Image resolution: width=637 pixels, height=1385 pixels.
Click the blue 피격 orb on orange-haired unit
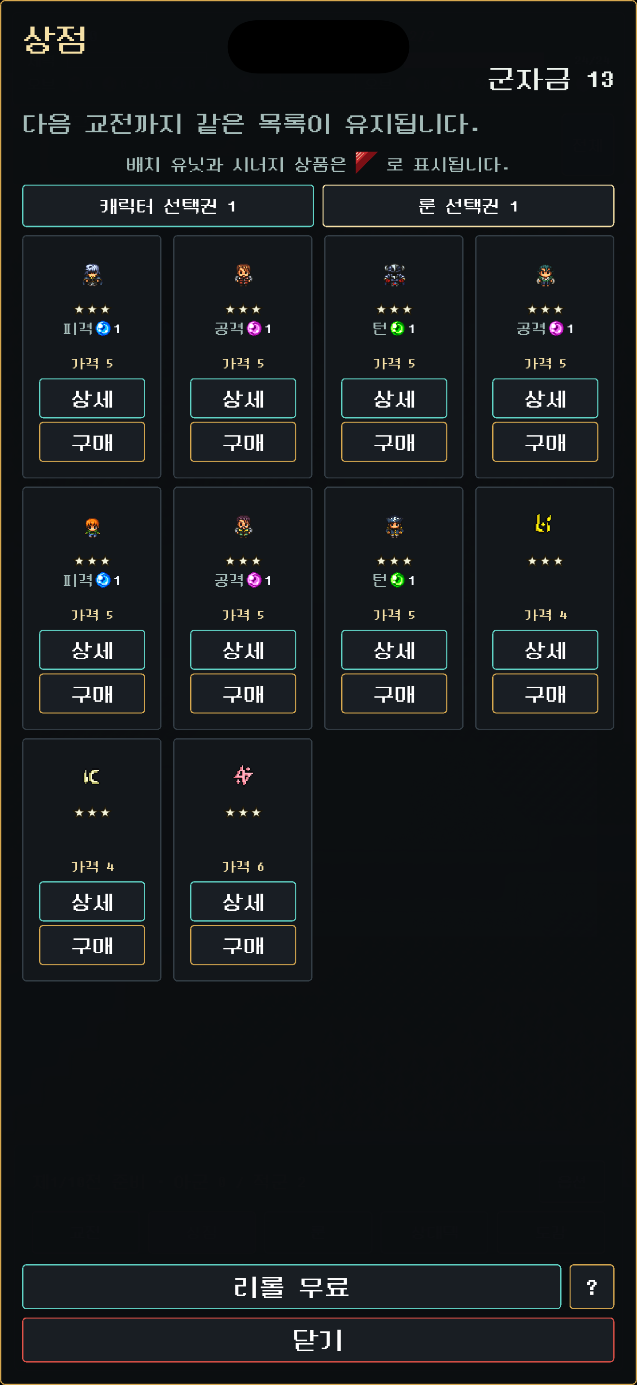click(x=103, y=580)
